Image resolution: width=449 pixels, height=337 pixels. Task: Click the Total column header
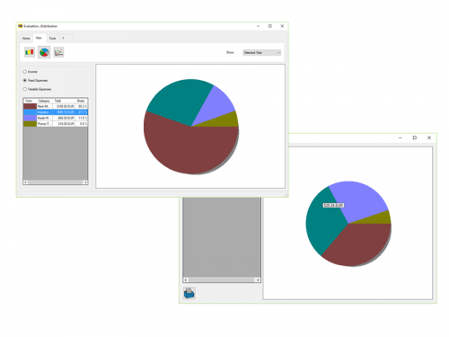pyautogui.click(x=64, y=101)
